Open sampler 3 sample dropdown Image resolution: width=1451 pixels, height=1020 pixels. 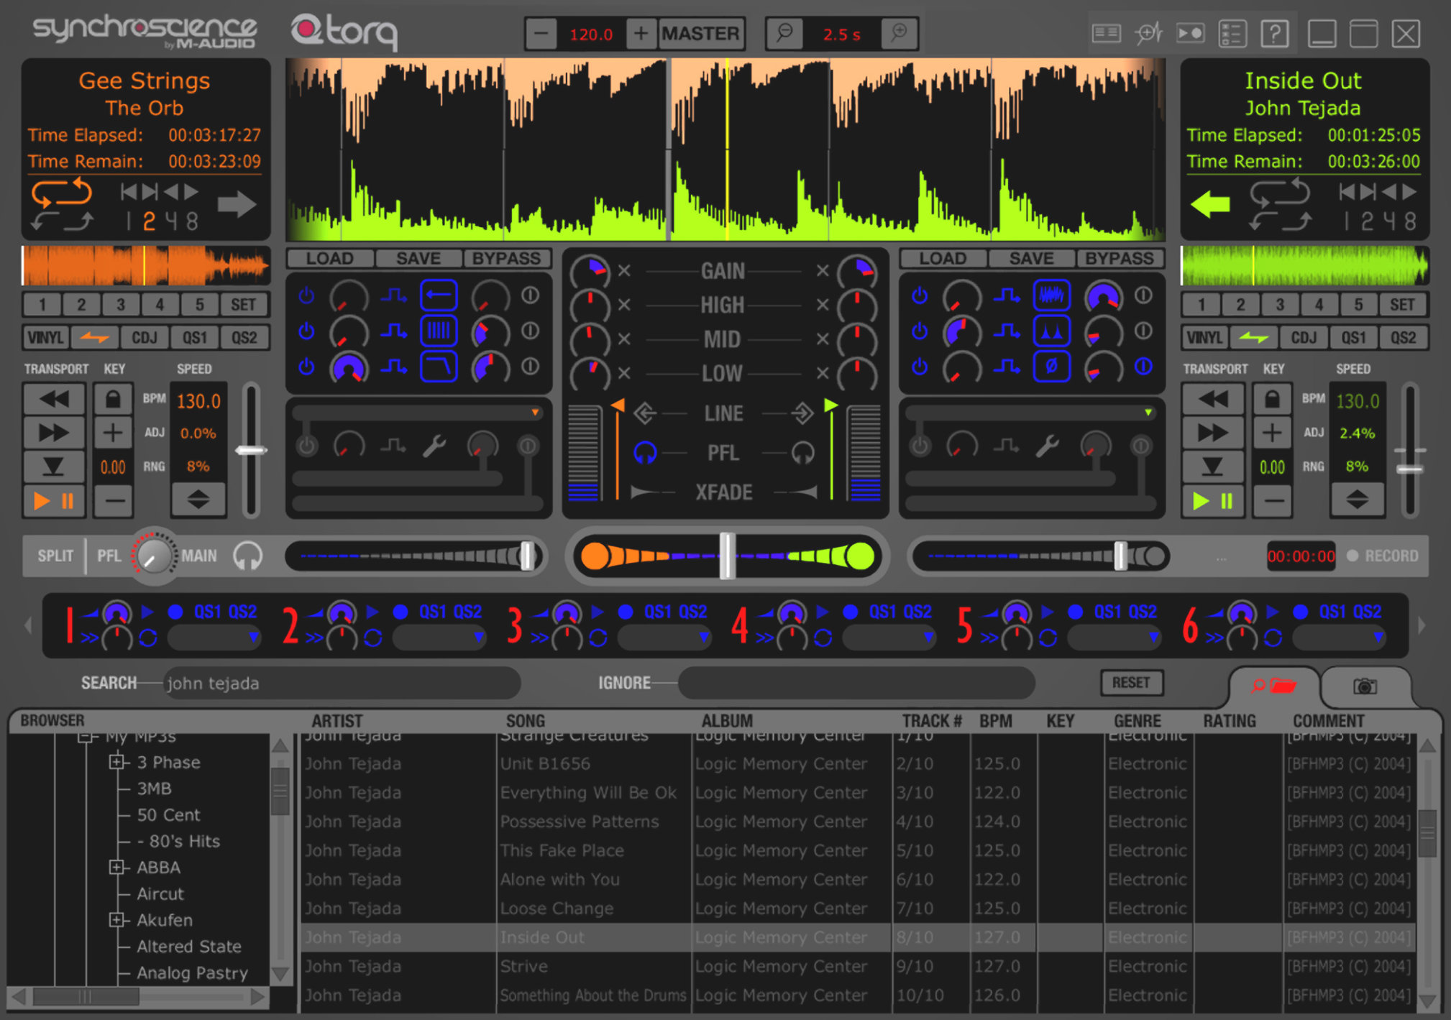[664, 637]
